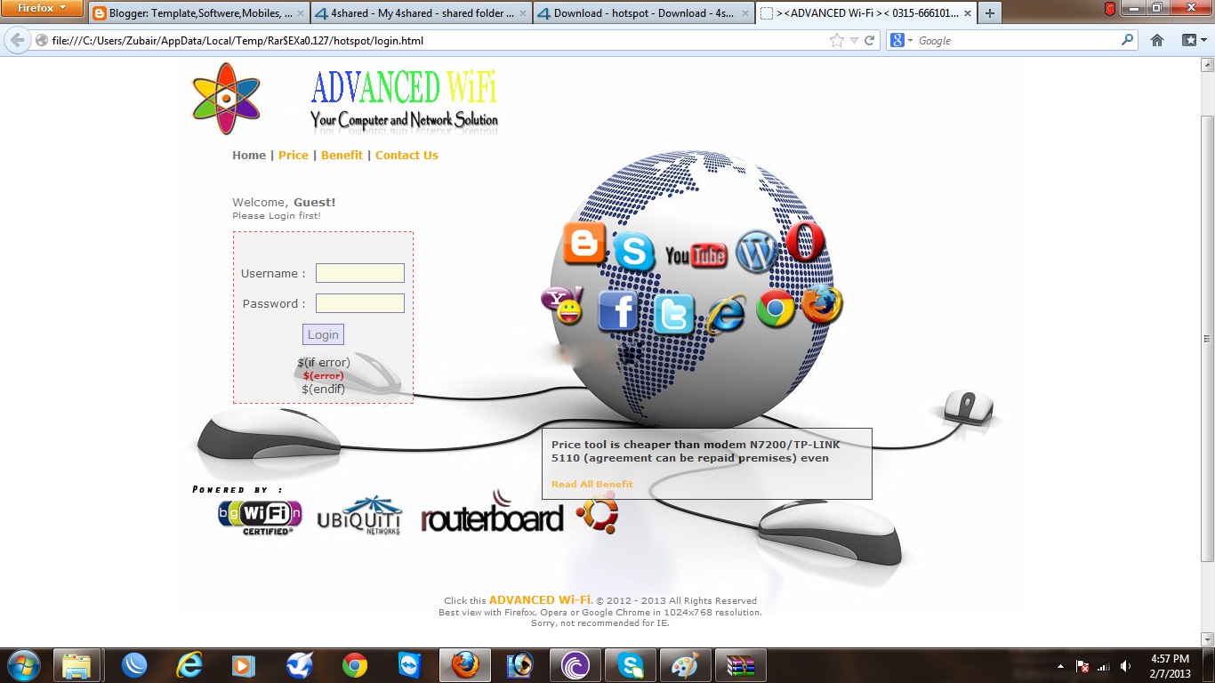Click the ADVANCED Wi-Fi footer link
The width and height of the screenshot is (1215, 683).
(540, 599)
